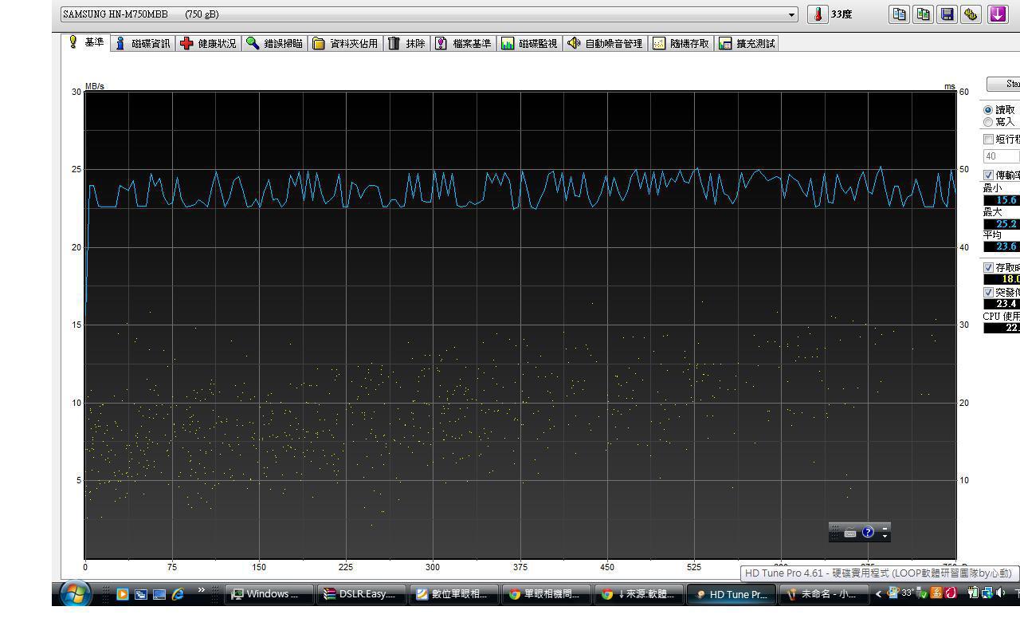1020x638 pixels.
Task: Switch to the 來源:軟體 Chrome taskbar window
Action: coord(640,594)
